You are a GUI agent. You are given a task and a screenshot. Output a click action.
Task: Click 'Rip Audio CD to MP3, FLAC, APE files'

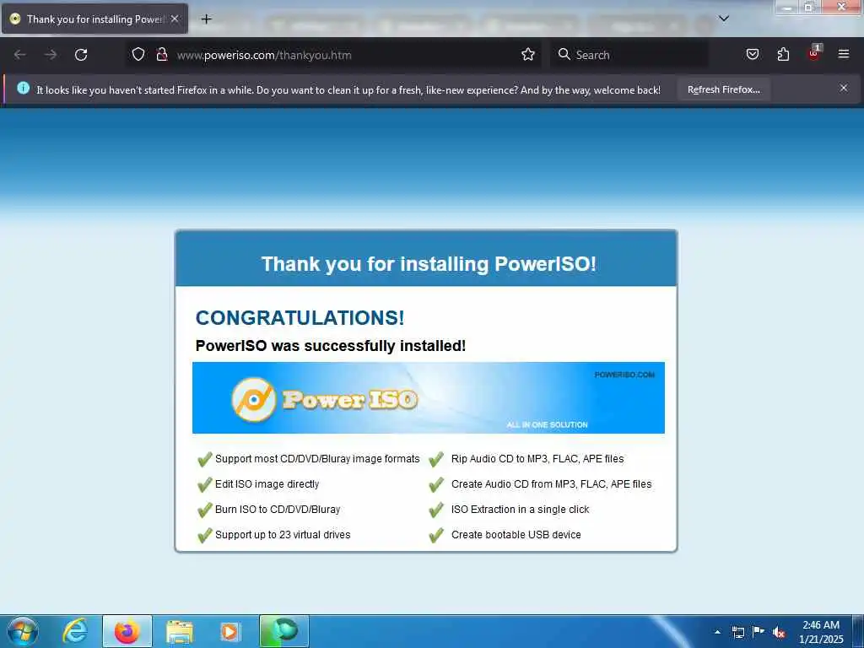pos(537,458)
